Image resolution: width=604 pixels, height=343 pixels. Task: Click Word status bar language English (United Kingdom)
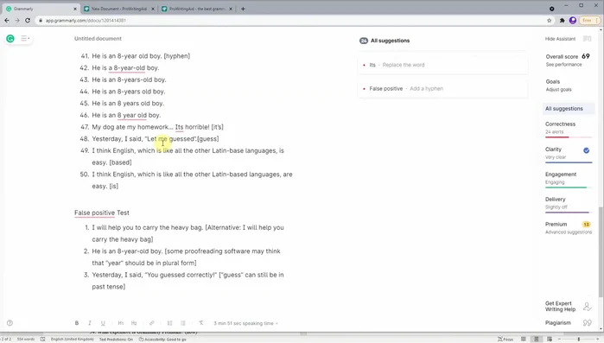coord(73,340)
